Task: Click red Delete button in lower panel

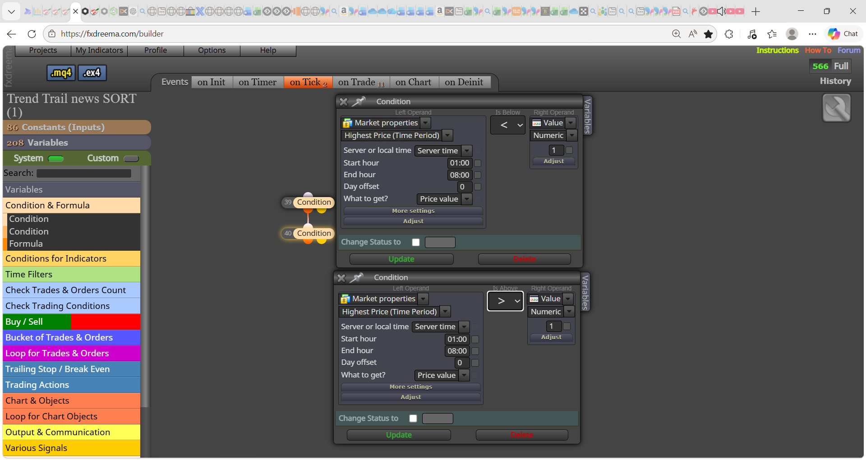Action: (x=522, y=435)
